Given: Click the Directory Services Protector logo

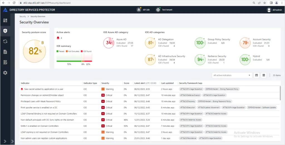Looking at the screenshot, I should 5,10.
